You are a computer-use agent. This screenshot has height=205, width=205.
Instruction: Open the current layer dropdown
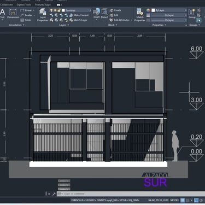click(x=77, y=10)
